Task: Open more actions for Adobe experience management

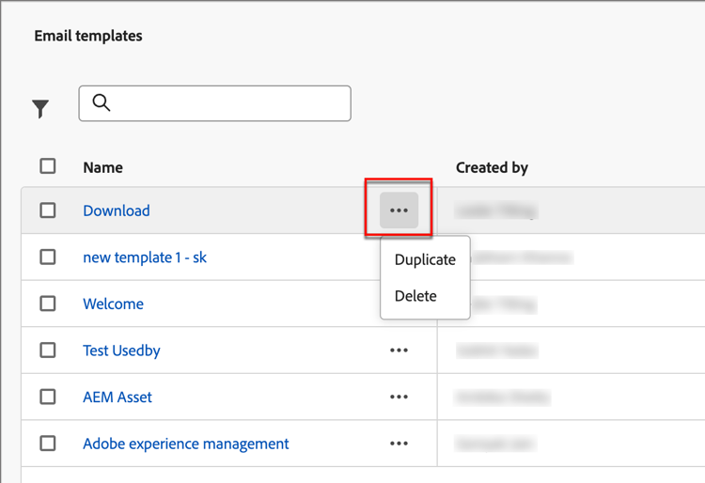Action: tap(399, 444)
